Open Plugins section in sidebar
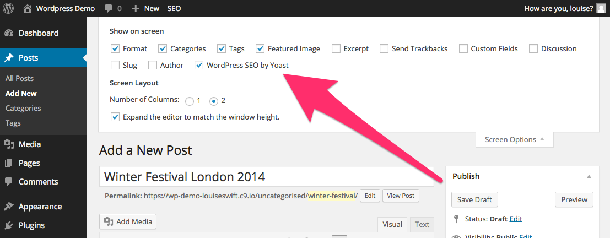 31,225
